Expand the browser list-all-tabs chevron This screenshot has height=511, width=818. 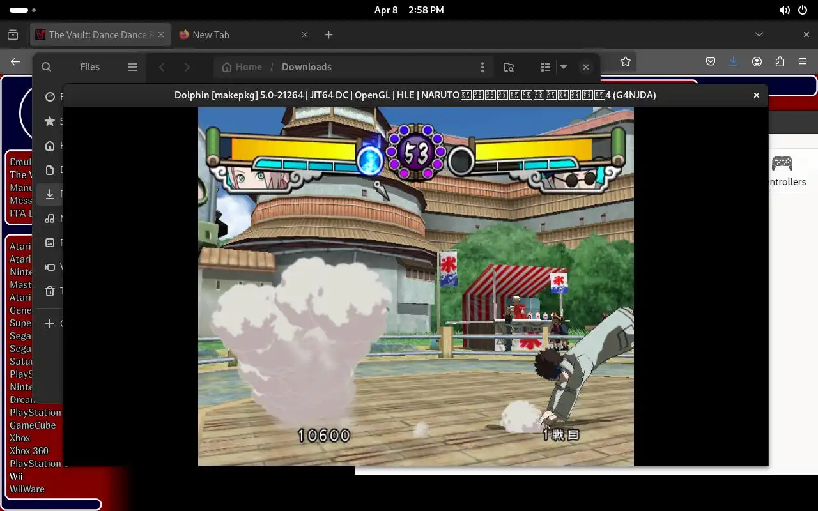coord(759,34)
